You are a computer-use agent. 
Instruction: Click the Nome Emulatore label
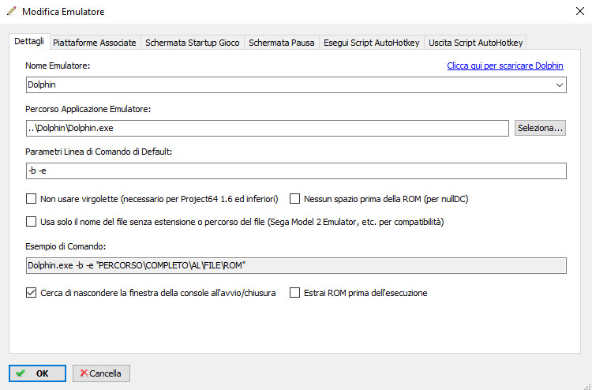pos(58,66)
